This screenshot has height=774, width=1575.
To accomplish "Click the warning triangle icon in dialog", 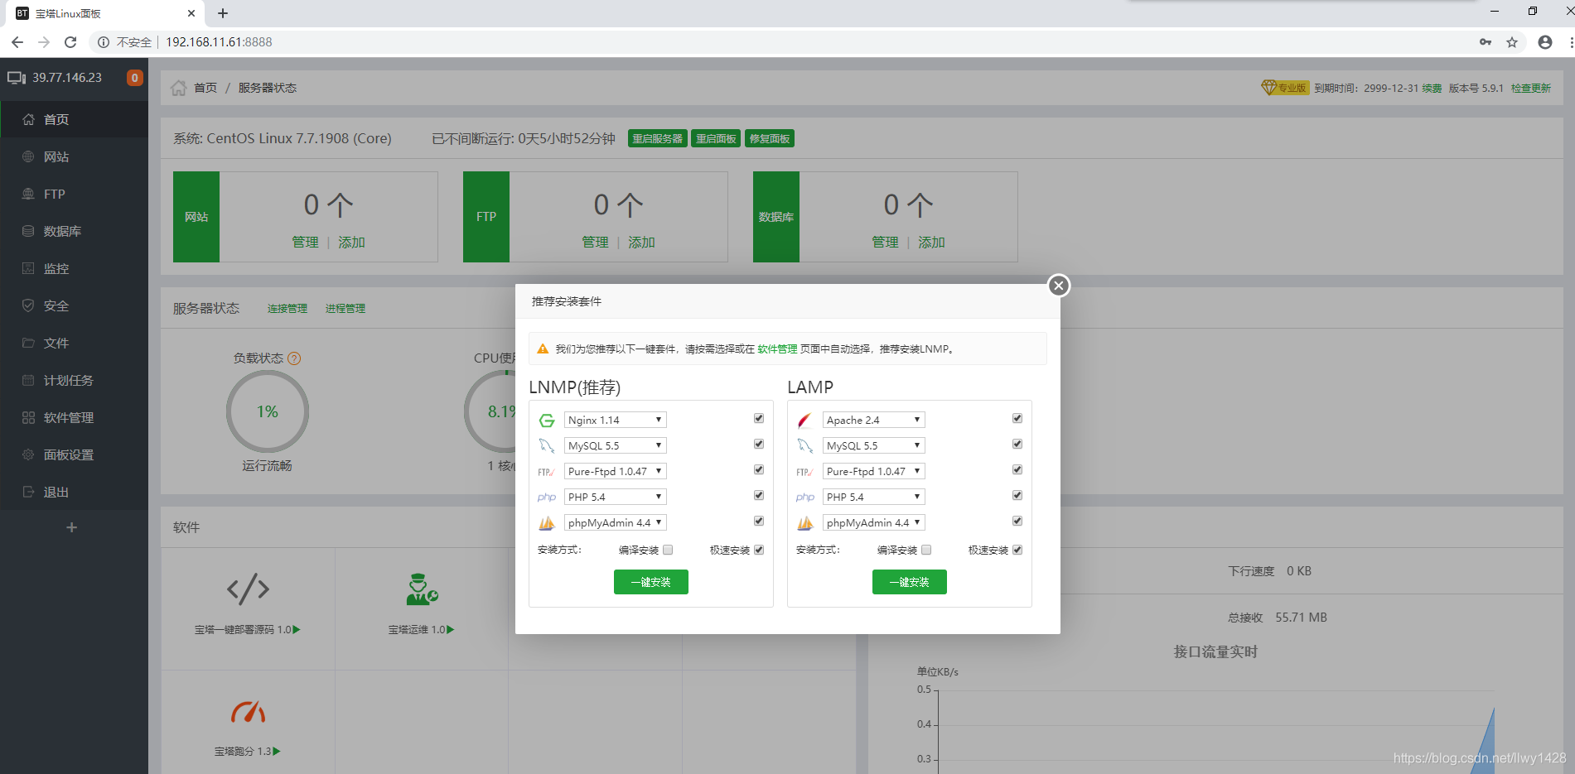I will pos(543,349).
